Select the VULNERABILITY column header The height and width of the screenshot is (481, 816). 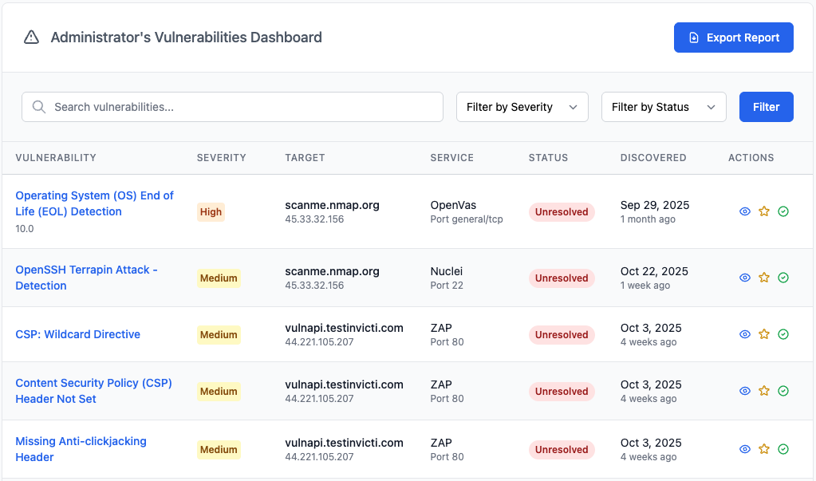click(x=56, y=157)
